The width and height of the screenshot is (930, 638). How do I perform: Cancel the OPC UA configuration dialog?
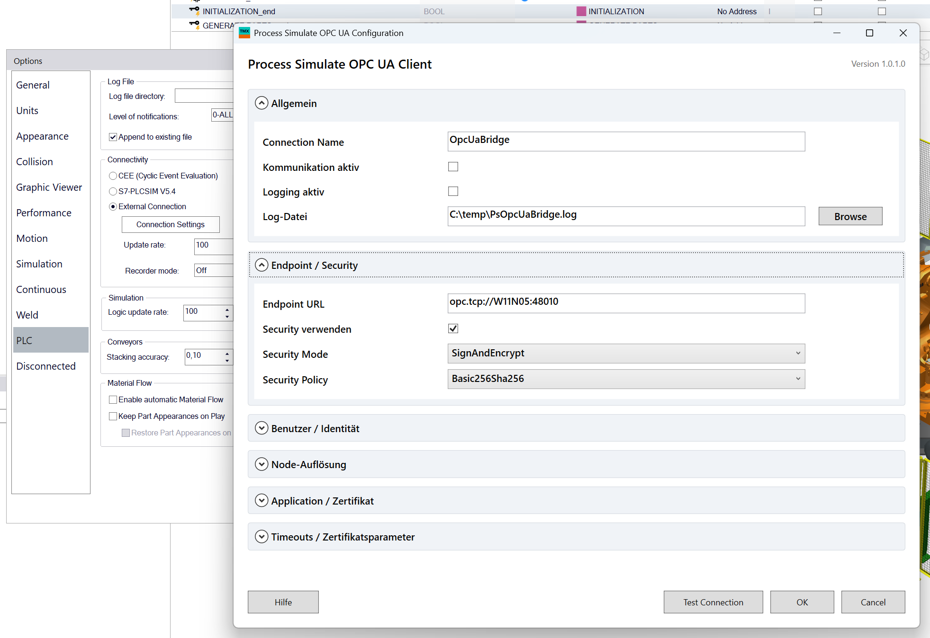coord(873,602)
